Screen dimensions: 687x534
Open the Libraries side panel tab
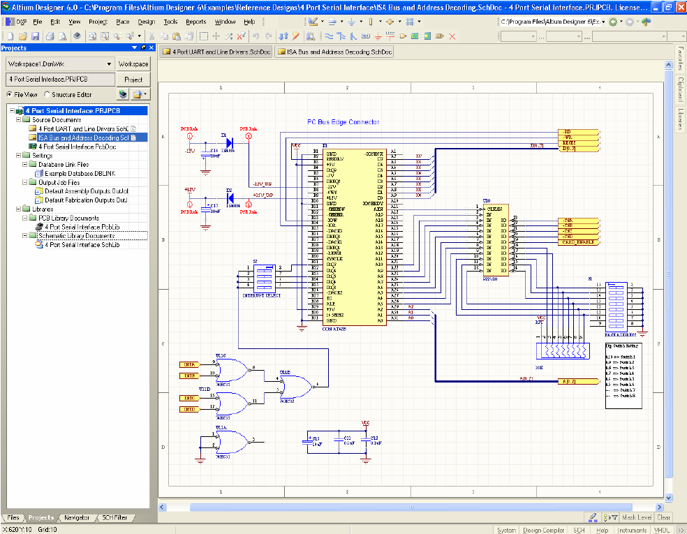pos(681,118)
